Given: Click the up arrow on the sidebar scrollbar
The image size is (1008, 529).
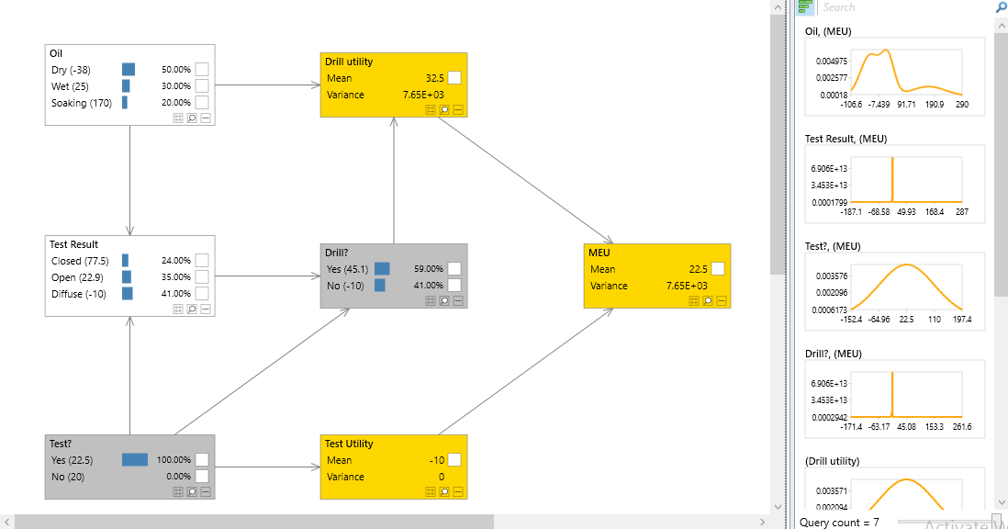Looking at the screenshot, I should [1002, 25].
